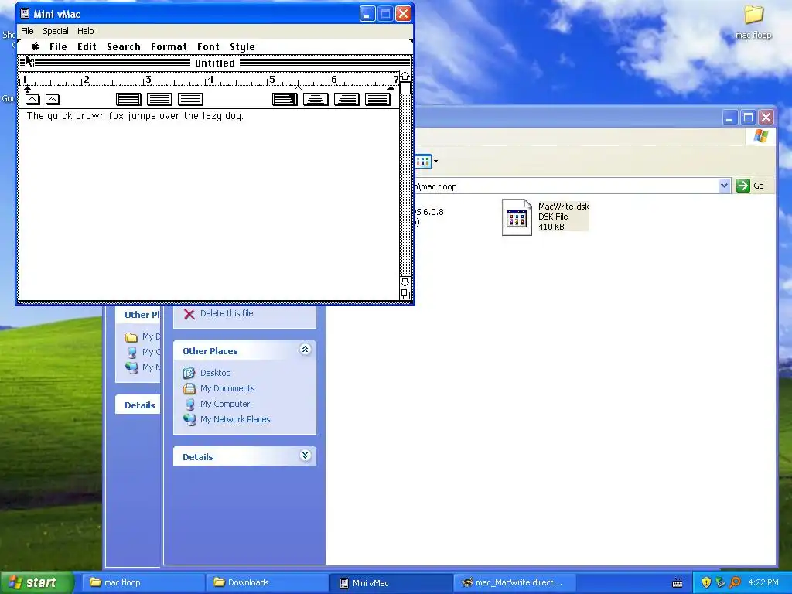
Task: Open the My Computer link
Action: pos(225,404)
